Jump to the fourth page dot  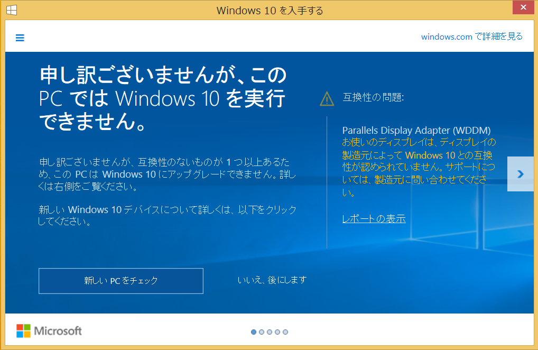click(x=277, y=332)
